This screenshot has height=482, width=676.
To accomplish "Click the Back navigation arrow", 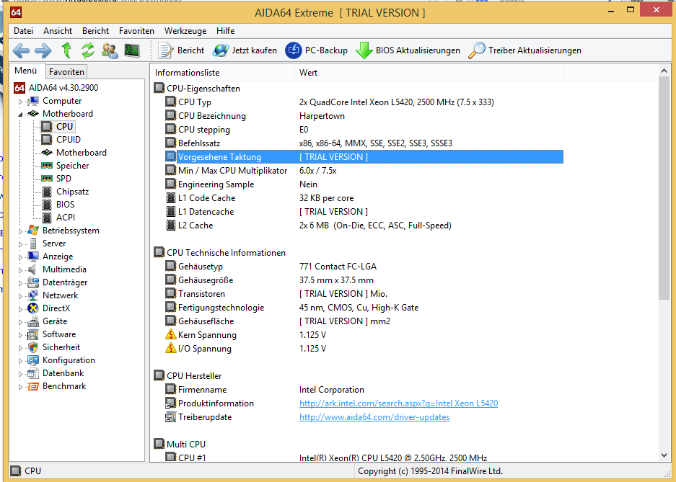I will click(21, 50).
